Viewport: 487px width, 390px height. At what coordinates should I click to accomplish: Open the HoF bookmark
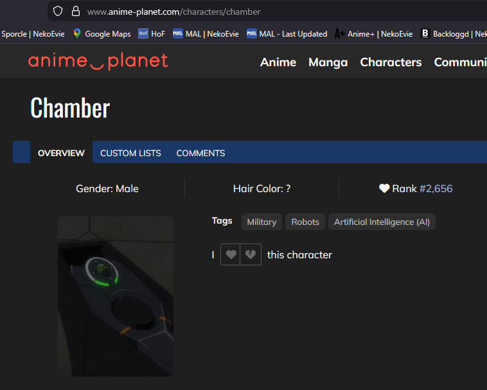pyautogui.click(x=151, y=33)
